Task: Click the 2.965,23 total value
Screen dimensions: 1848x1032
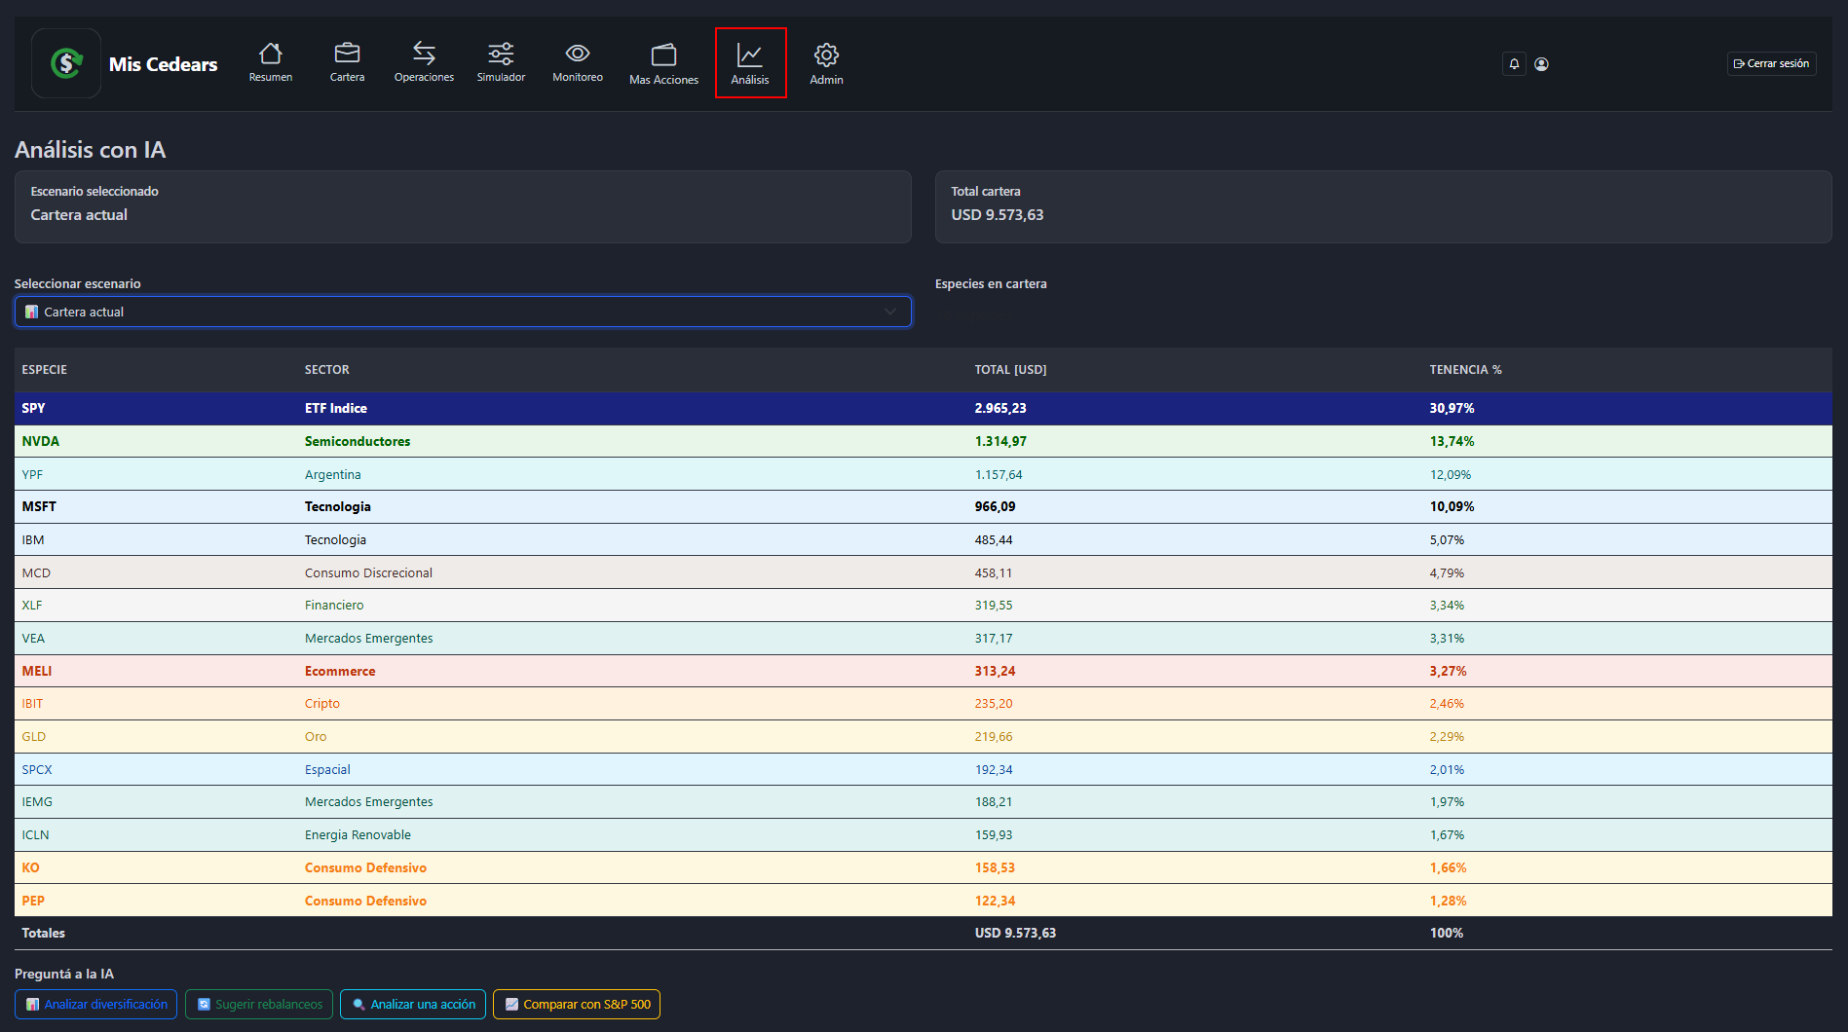Action: pyautogui.click(x=999, y=408)
